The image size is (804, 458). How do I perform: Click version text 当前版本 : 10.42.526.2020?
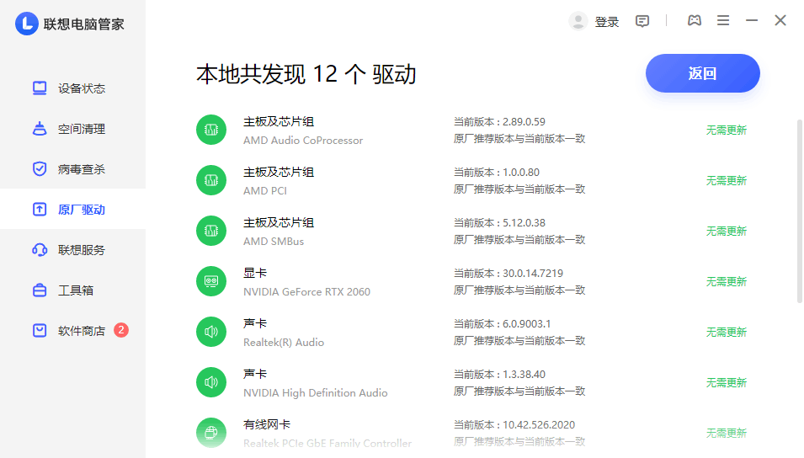coord(514,425)
